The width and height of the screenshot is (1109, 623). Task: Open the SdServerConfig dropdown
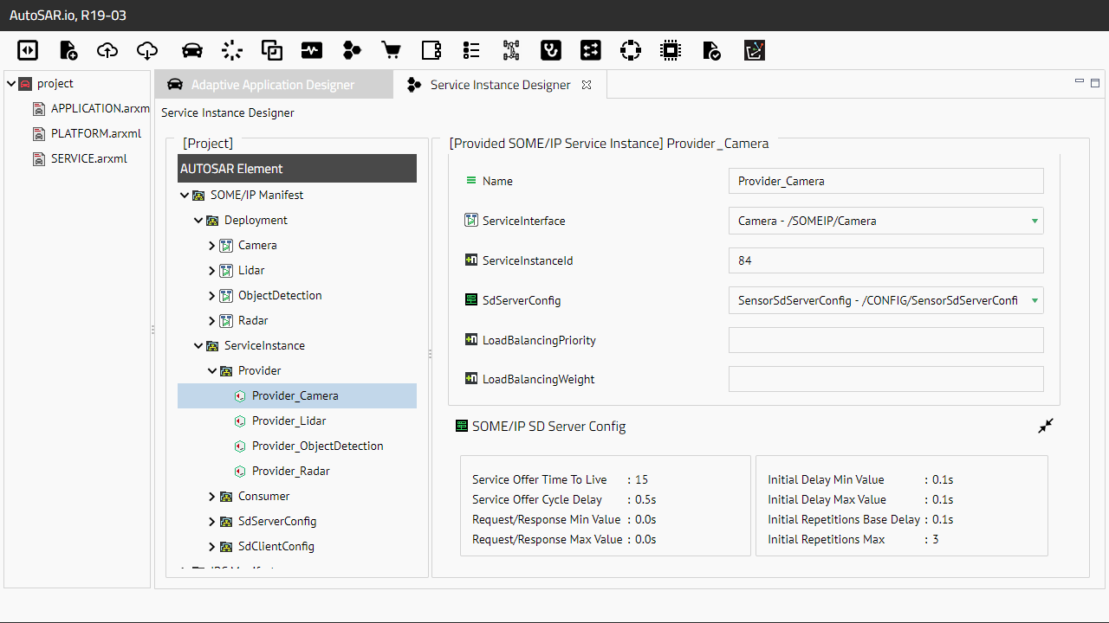click(1034, 300)
